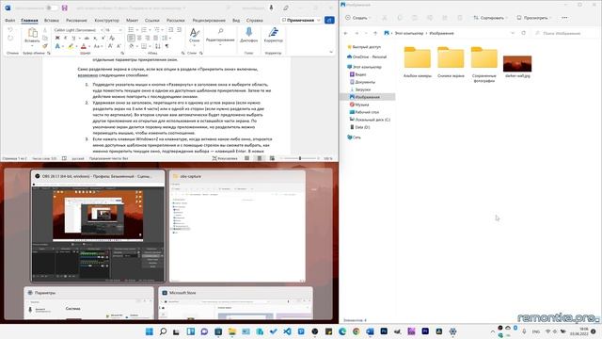Viewport: 602px width, 339px height.
Task: Center the paragraph text
Action: tap(139, 38)
